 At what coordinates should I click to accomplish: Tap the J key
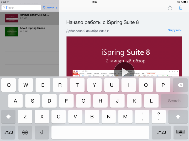(117, 101)
